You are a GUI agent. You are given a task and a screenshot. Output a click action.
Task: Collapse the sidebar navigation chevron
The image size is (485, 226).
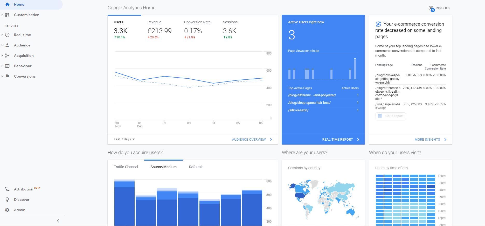(x=58, y=221)
